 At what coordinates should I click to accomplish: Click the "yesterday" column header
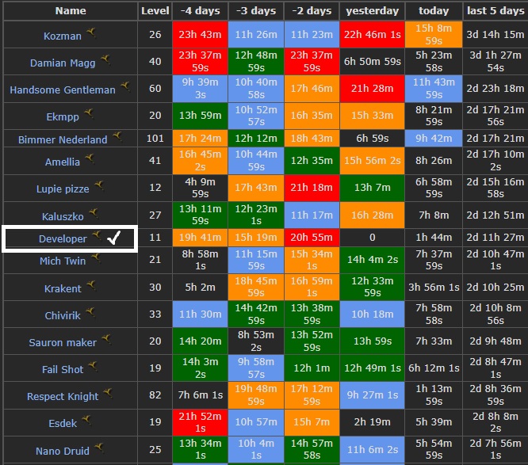coord(372,11)
